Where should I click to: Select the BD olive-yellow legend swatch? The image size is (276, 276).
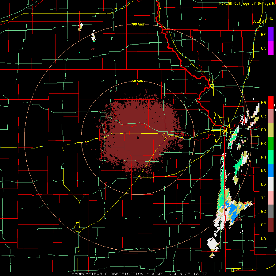(271, 130)
